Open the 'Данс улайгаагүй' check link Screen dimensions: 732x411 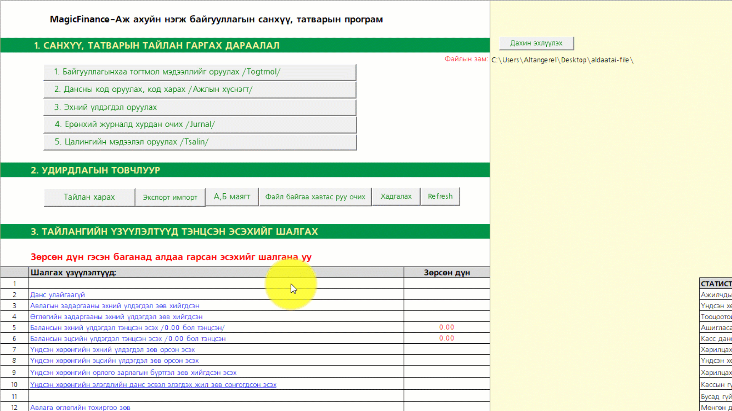(x=58, y=295)
